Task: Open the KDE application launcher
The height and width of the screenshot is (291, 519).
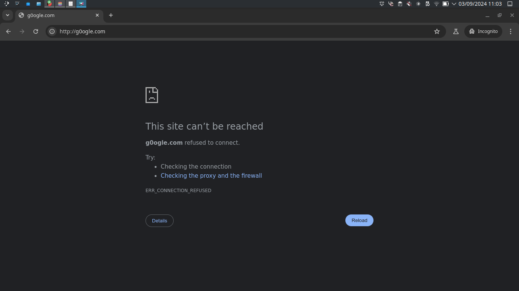Action: coord(6,4)
